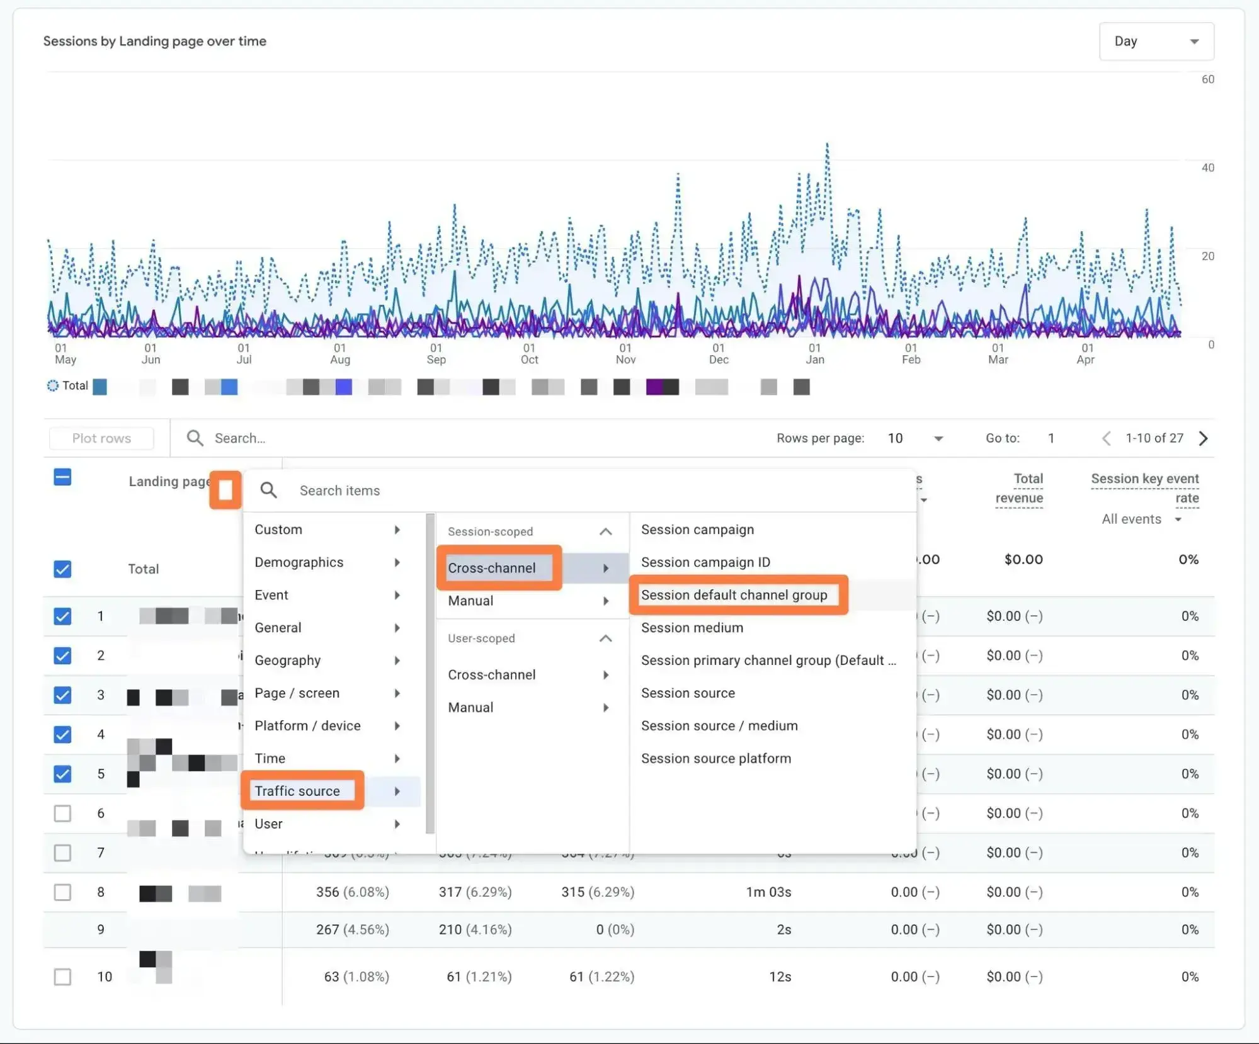Choose Session source / medium
Image resolution: width=1259 pixels, height=1044 pixels.
click(719, 725)
